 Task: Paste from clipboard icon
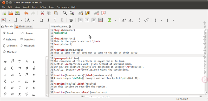(56, 13)
